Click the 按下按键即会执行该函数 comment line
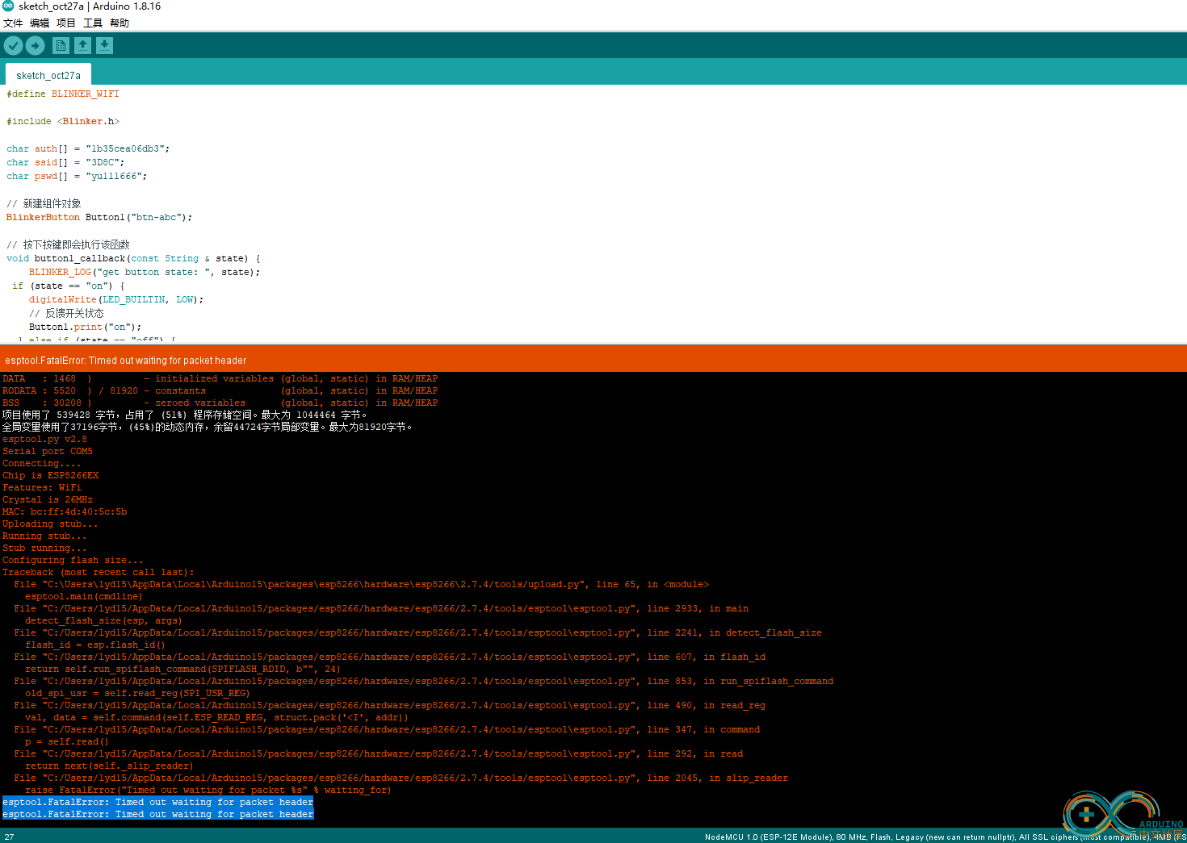 (68, 244)
